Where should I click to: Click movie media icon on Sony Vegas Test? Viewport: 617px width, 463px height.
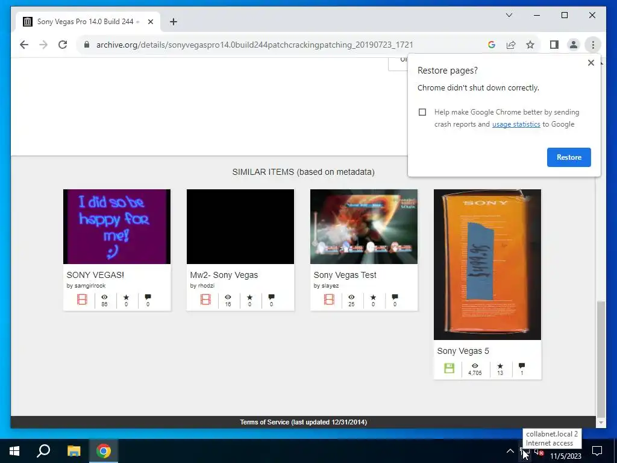pos(329,300)
